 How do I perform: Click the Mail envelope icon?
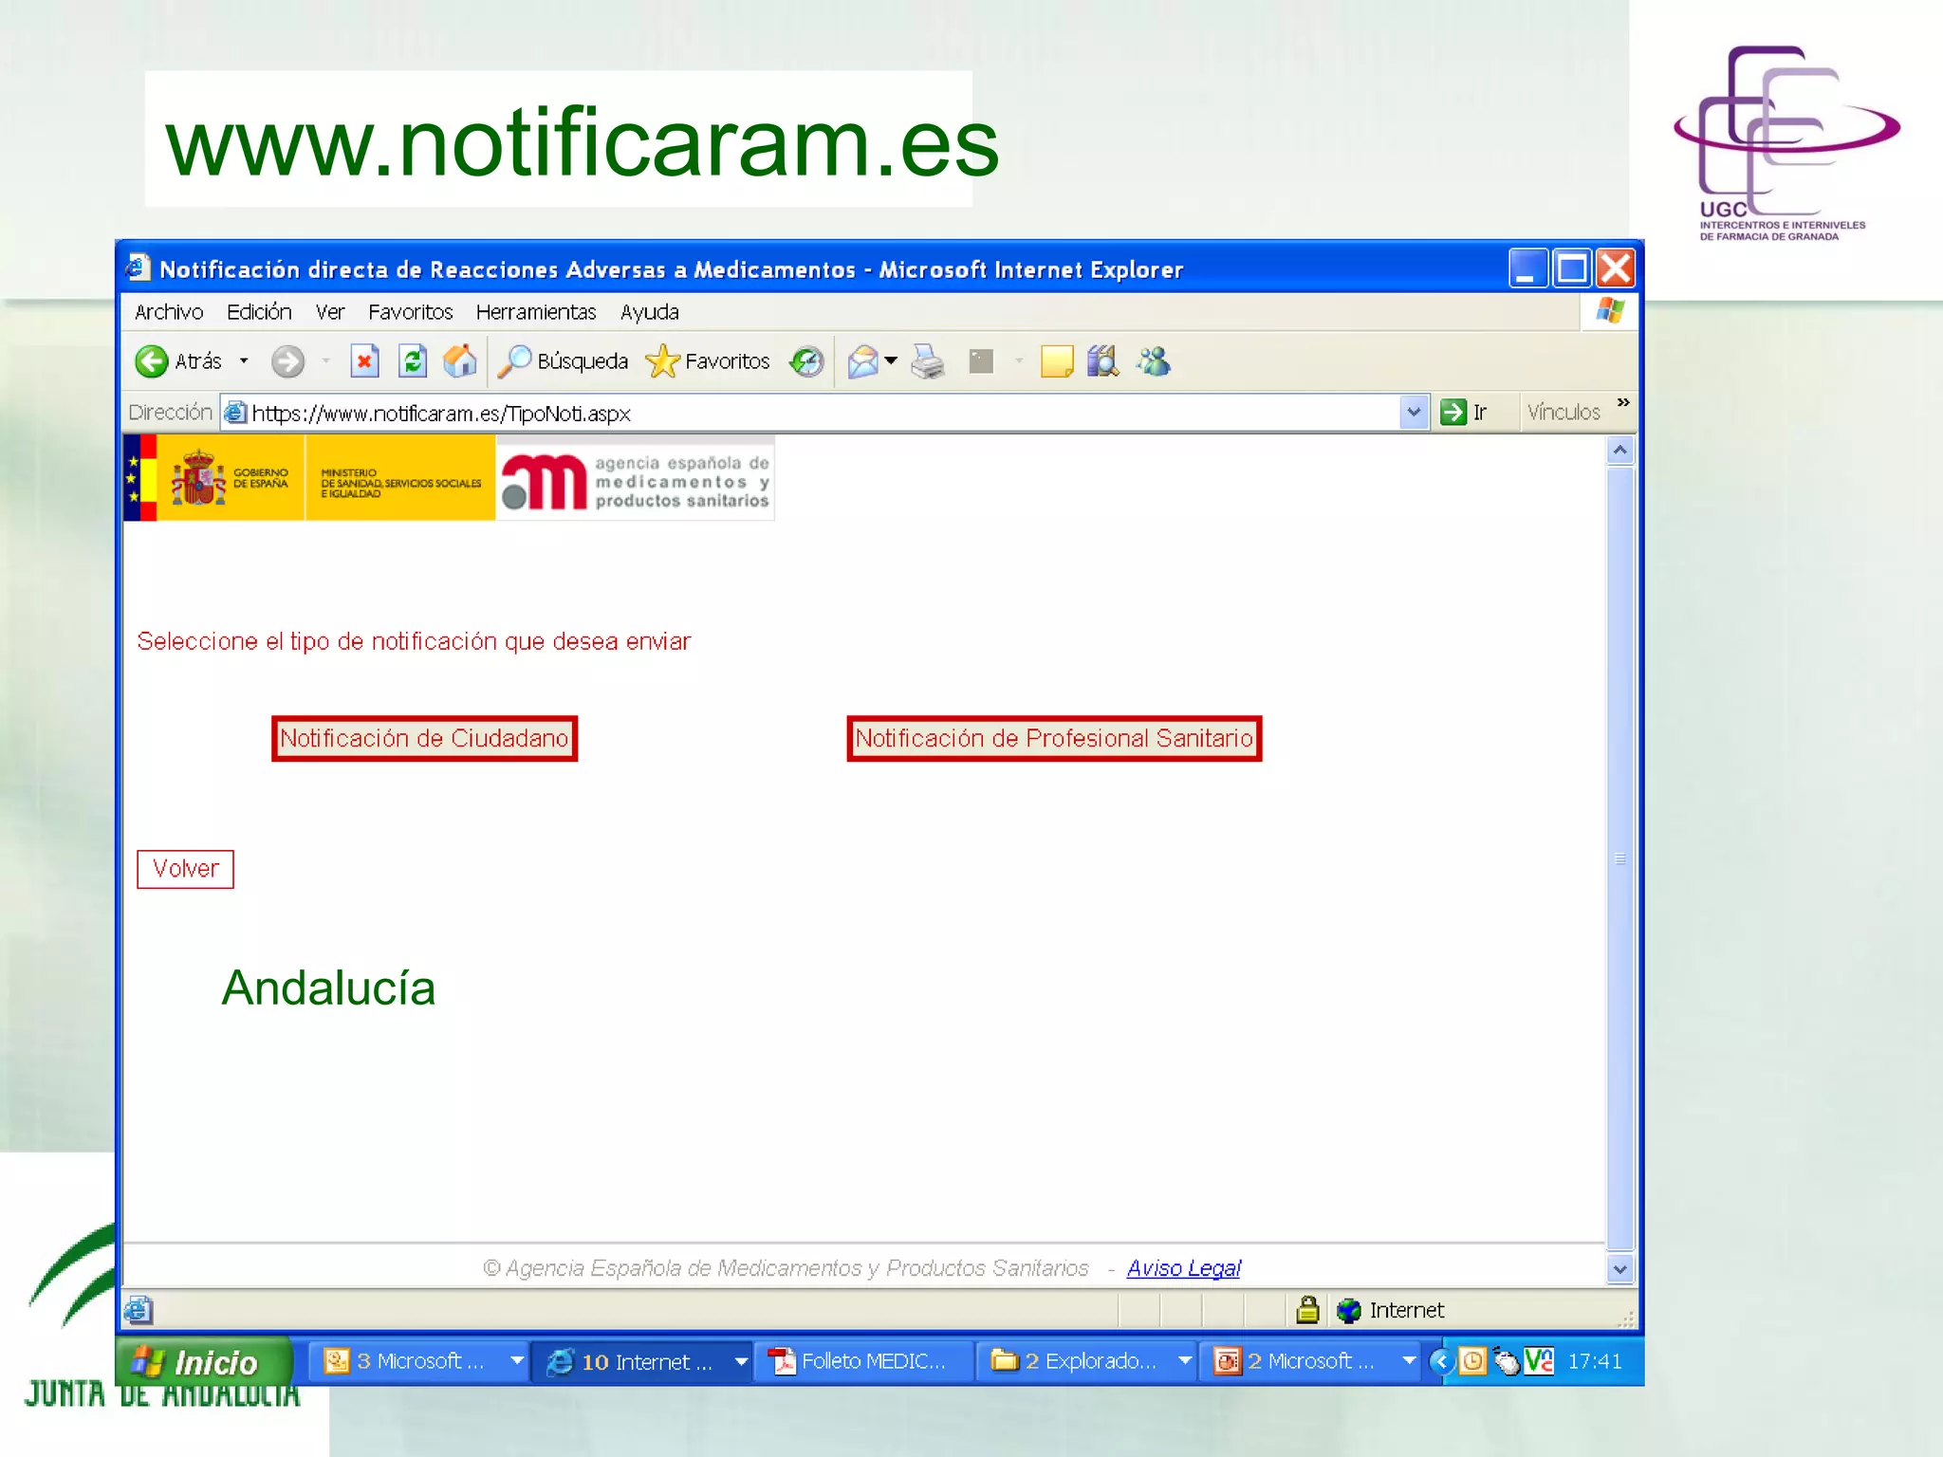click(862, 361)
